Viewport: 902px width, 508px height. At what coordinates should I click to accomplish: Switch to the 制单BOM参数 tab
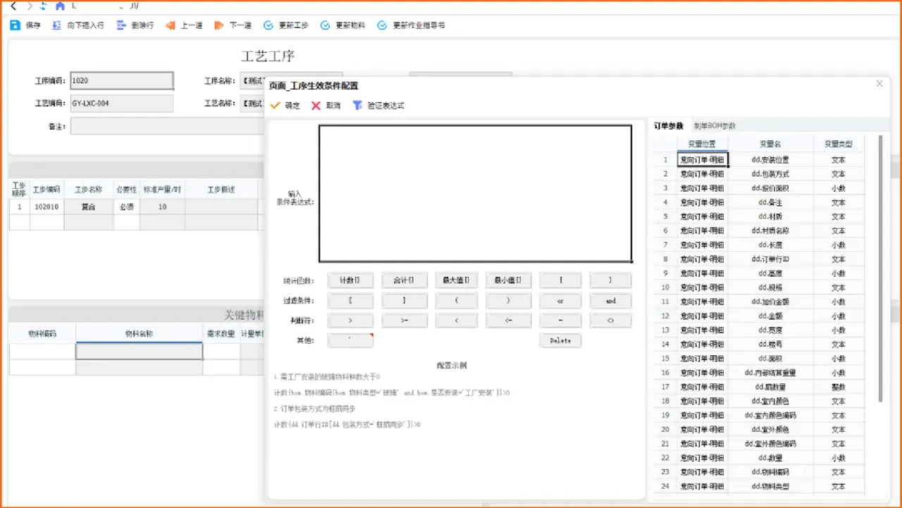pyautogui.click(x=715, y=126)
